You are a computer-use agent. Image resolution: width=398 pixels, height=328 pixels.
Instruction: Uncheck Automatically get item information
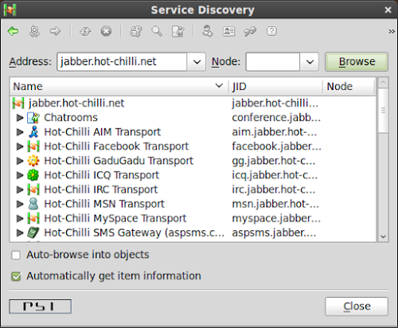click(x=16, y=276)
